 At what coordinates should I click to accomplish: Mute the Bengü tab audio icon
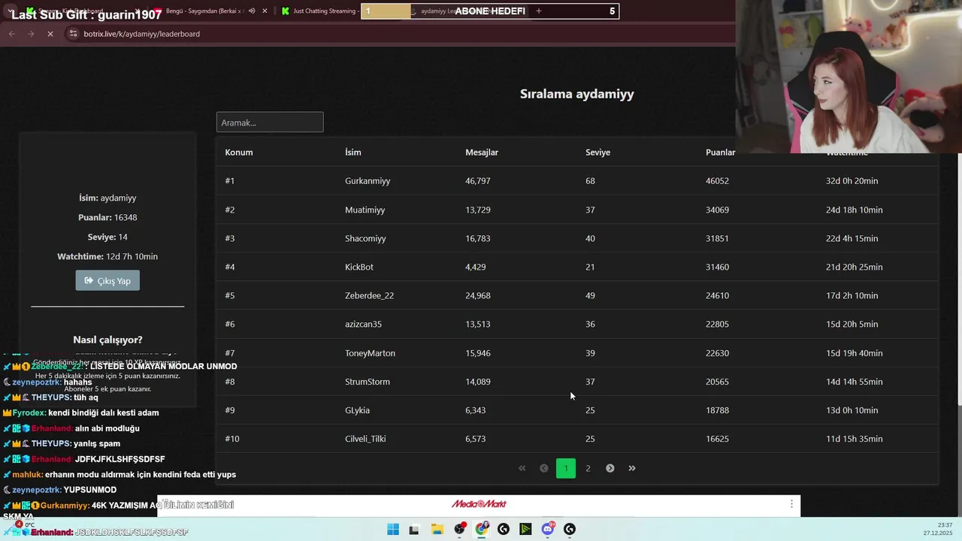[252, 11]
